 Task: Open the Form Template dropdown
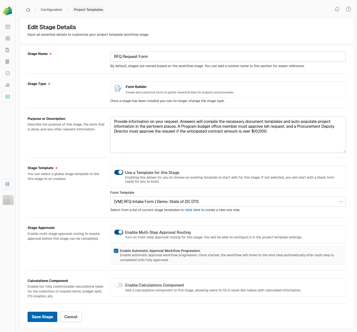[x=228, y=202]
